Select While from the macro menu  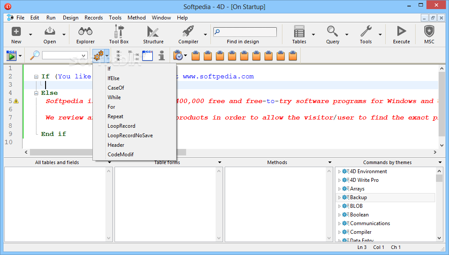tap(134, 97)
